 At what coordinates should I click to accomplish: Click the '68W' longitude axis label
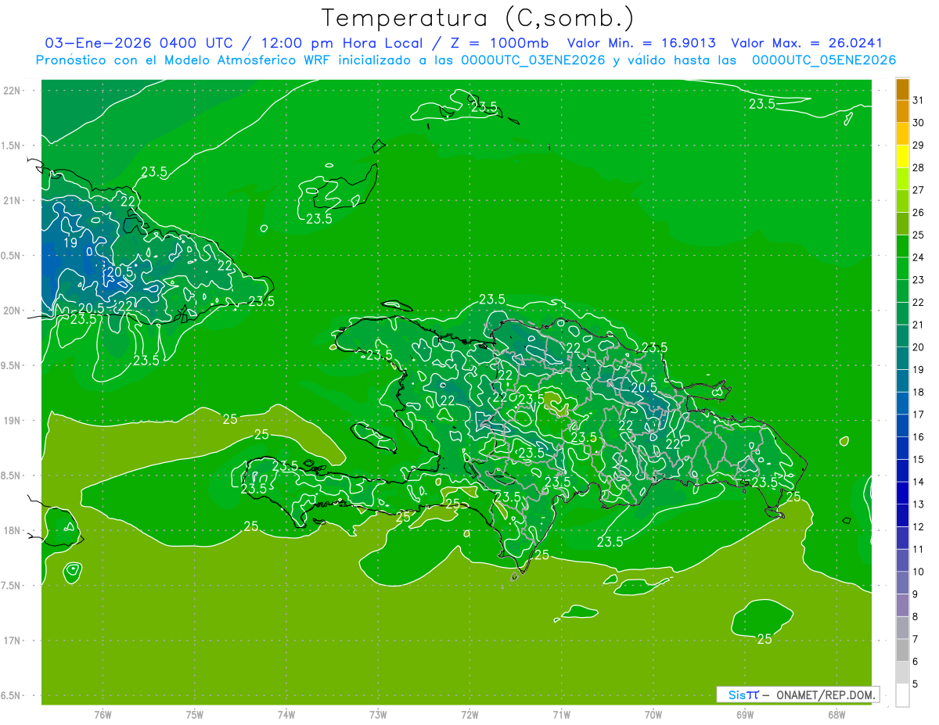tap(836, 714)
